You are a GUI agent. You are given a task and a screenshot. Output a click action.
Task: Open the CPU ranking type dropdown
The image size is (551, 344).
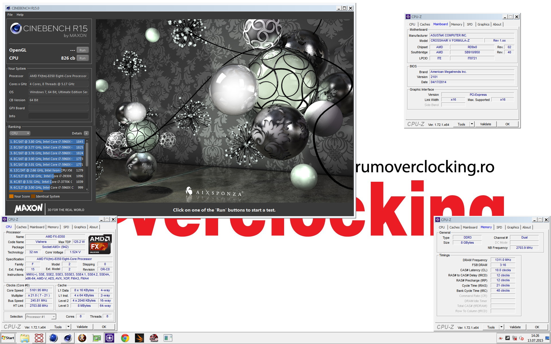coord(20,133)
